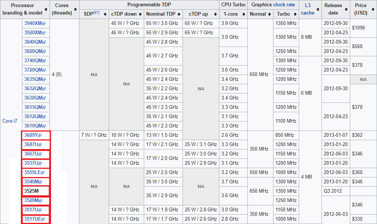The height and width of the screenshot is (224, 377).
Task: Sort table by Cores (threads) arrows
Action: pyautogui.click(x=75, y=9)
